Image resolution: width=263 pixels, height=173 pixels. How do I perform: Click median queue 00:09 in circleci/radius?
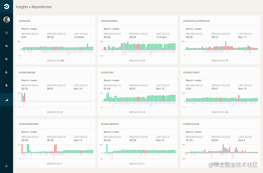point(132,37)
